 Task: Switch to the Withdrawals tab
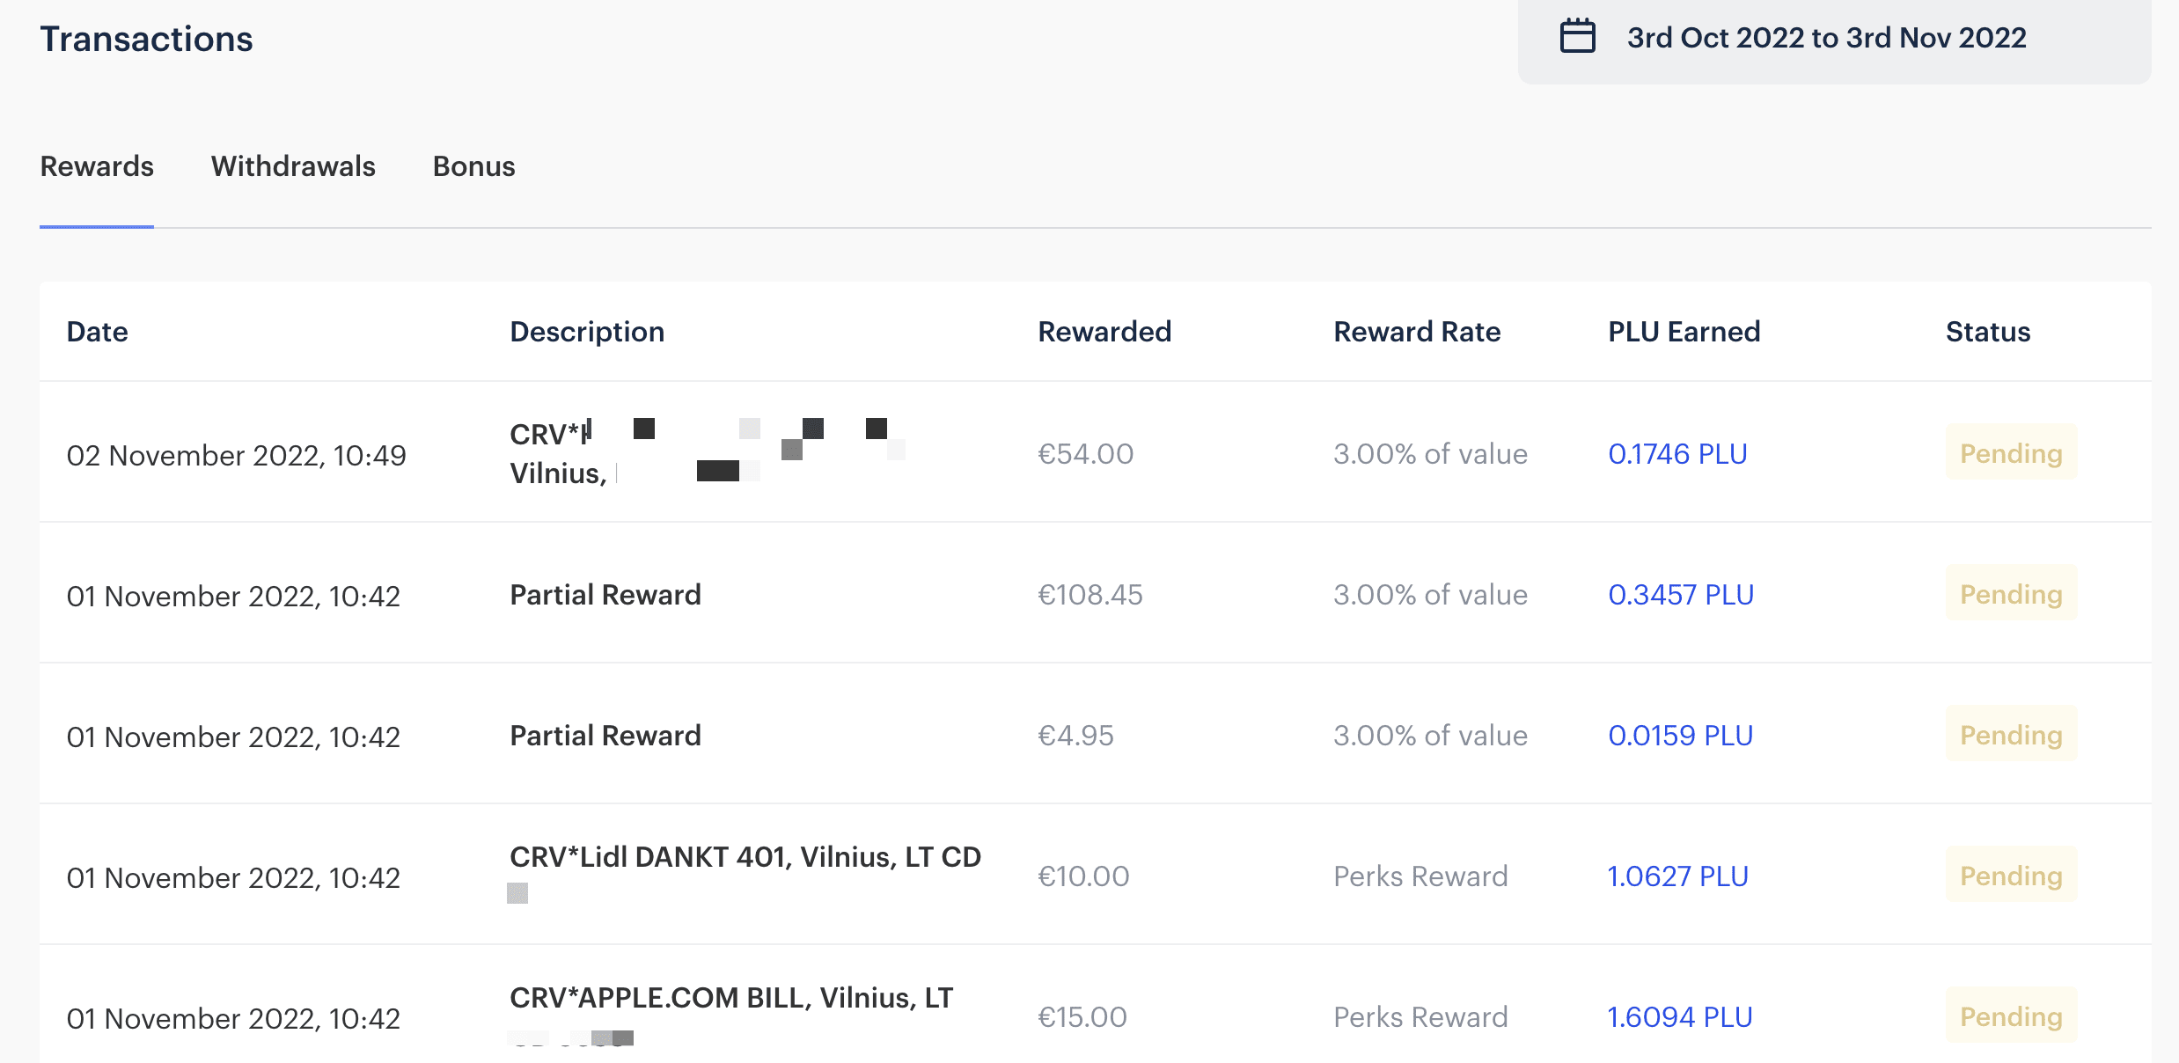click(x=293, y=166)
